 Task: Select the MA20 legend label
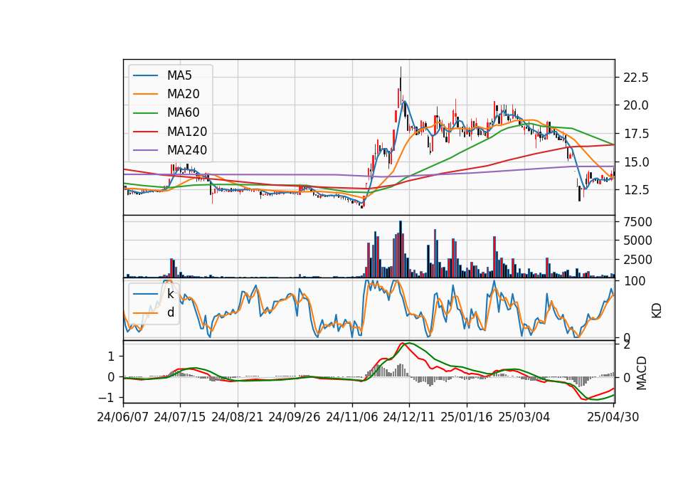183,94
